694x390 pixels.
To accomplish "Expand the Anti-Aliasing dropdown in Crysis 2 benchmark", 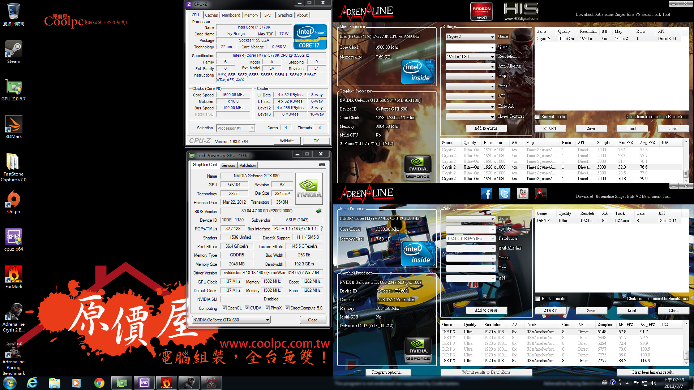I will coord(470,66).
